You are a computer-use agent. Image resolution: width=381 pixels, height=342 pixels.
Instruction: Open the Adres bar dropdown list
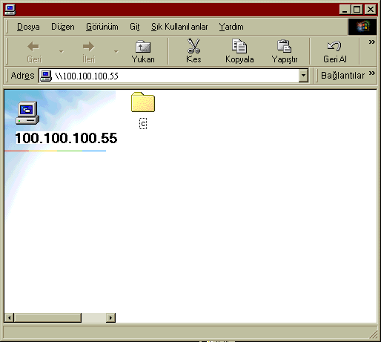tap(303, 76)
